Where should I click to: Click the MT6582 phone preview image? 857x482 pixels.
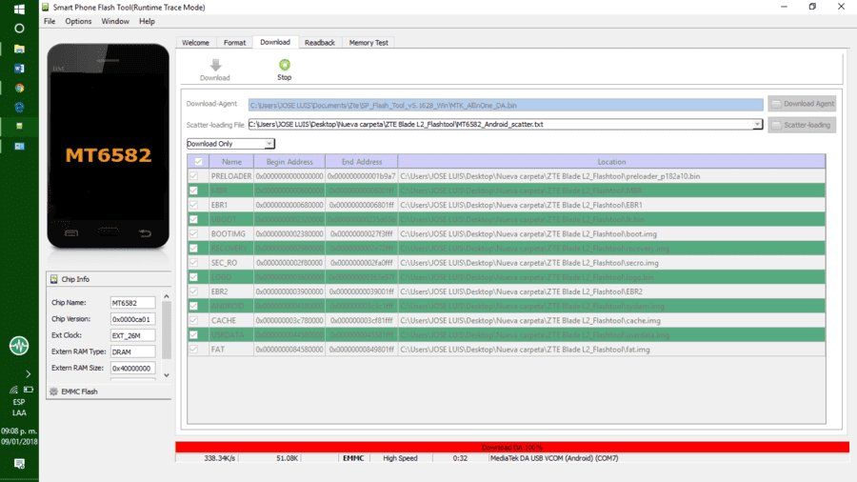109,147
